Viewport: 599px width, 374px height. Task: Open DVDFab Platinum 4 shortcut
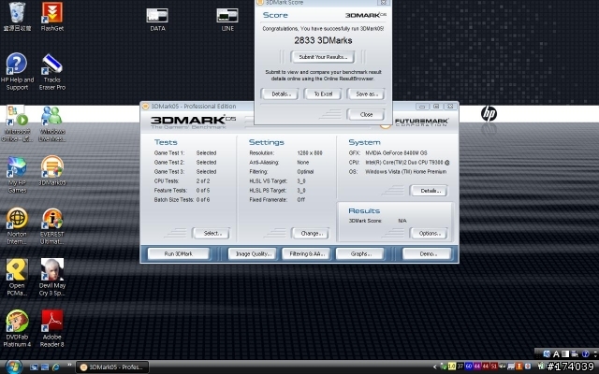coord(17,329)
